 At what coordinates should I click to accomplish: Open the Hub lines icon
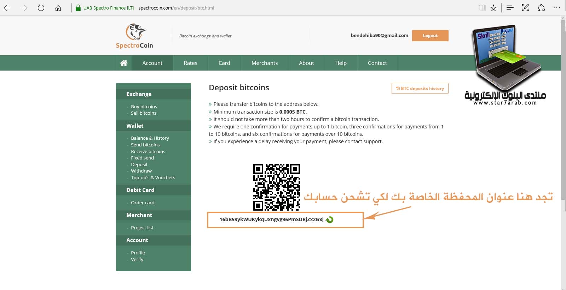(510, 7)
